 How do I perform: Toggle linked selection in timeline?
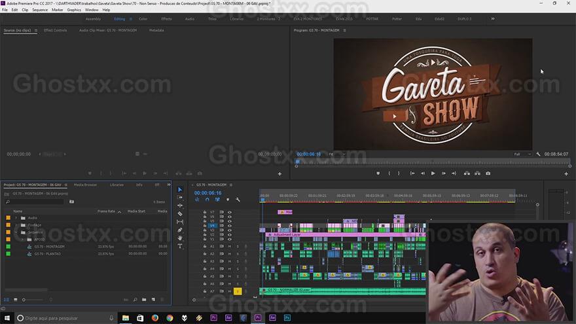tap(217, 200)
